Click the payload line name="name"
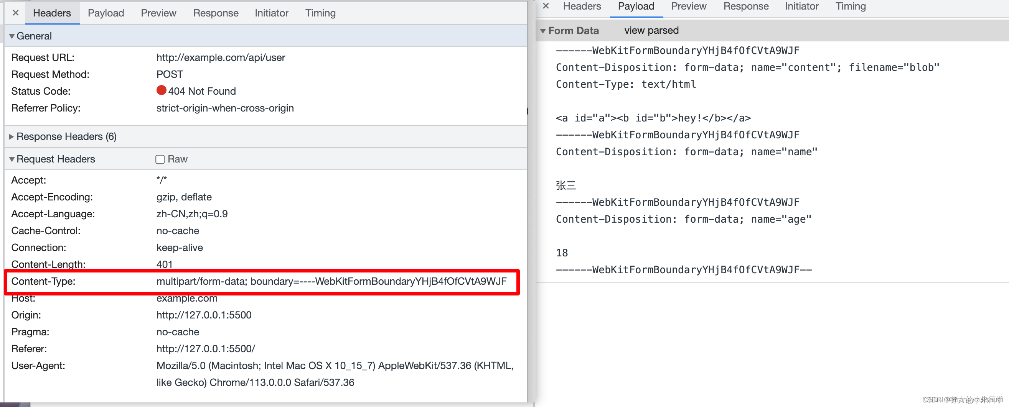This screenshot has width=1009, height=407. (x=687, y=152)
